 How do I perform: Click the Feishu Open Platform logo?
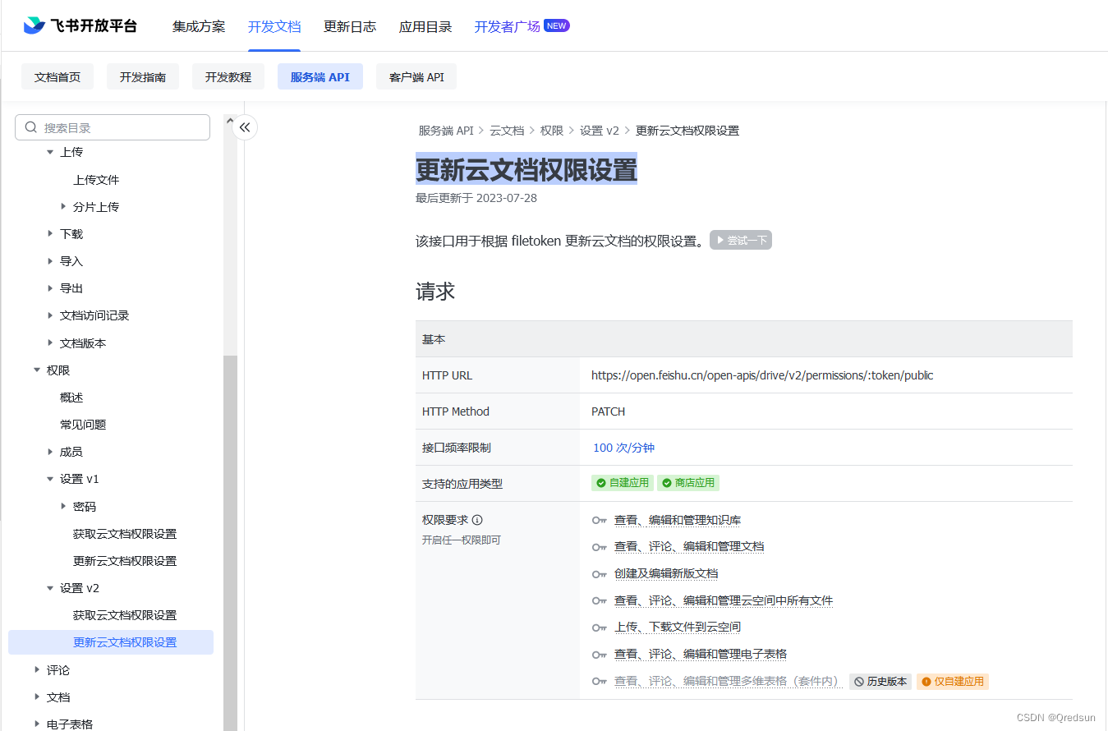(80, 25)
